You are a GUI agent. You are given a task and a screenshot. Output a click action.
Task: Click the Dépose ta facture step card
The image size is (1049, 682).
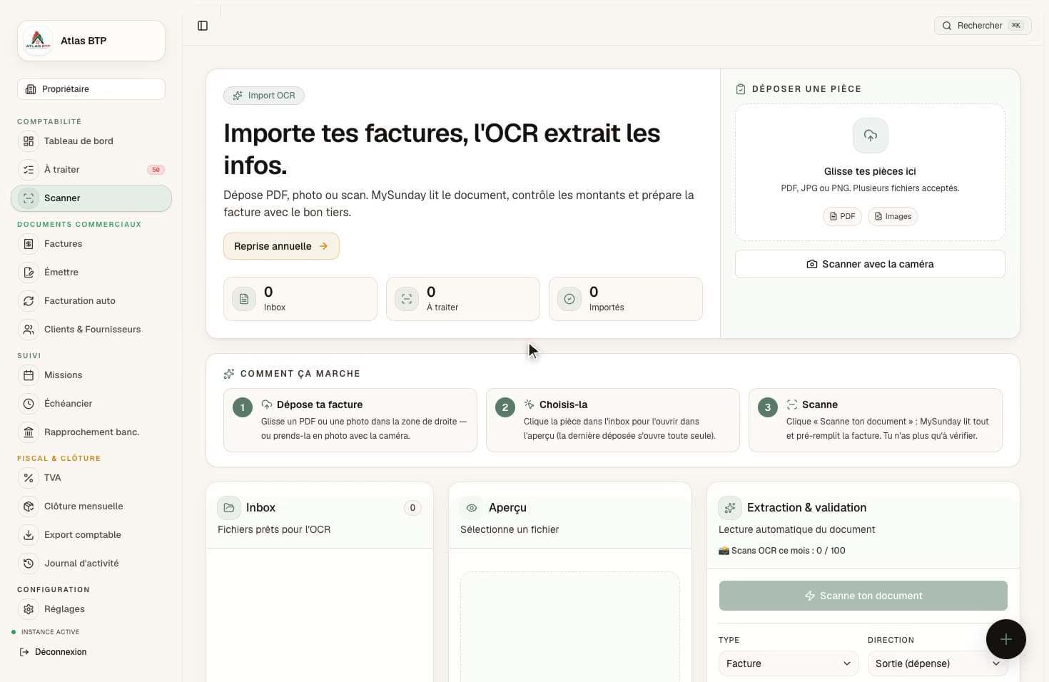tap(350, 420)
